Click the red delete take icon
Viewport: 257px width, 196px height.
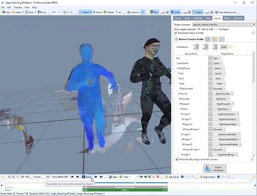point(158,177)
